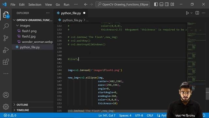The height and width of the screenshot is (118, 209).
Task: Open the Run and Debug view
Action: pyautogui.click(x=6, y=50)
